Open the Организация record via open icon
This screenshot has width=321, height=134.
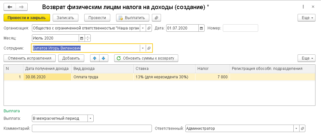(149, 28)
